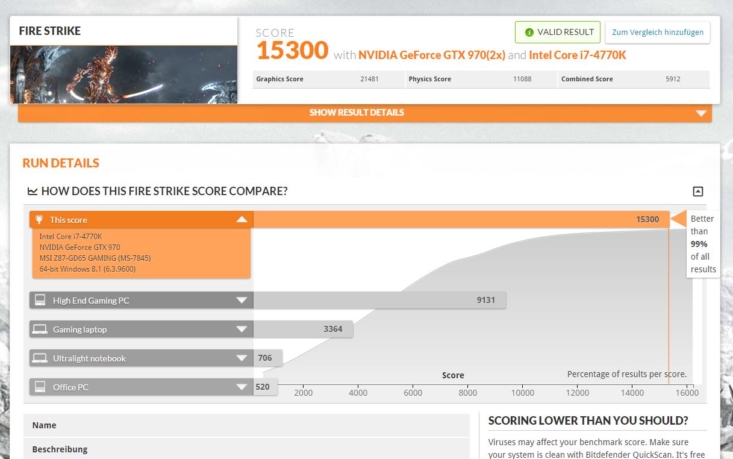Click the chart icon before the compare heading
This screenshot has height=459, width=733.
click(33, 192)
